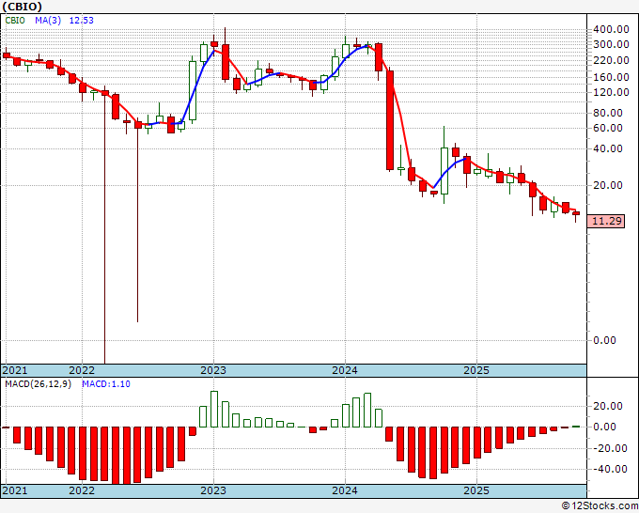The image size is (639, 513).
Task: Click the 80.00 price axis label
Action: tap(608, 113)
